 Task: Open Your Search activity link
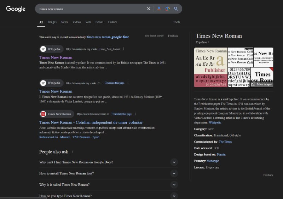point(154,36)
